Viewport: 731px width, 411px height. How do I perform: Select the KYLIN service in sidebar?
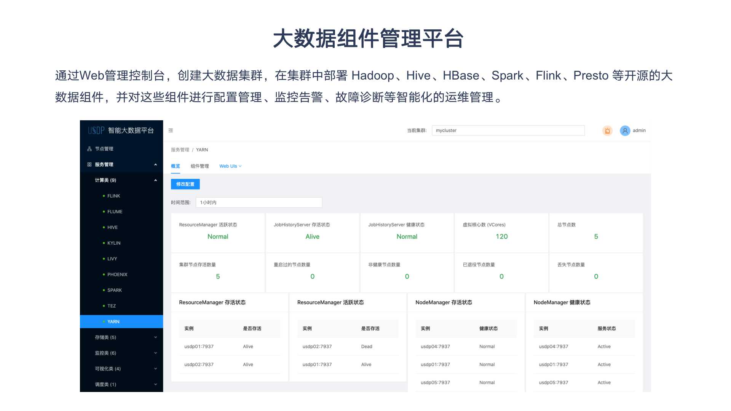tap(114, 243)
